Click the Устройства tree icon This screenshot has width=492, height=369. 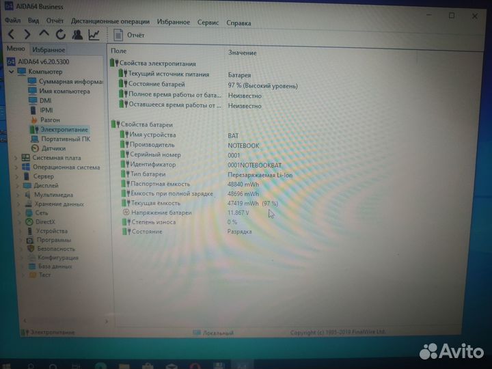pos(30,231)
